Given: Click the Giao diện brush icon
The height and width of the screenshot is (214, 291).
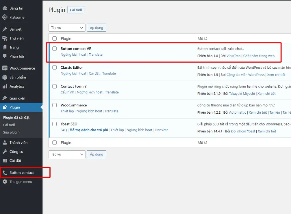Looking at the screenshot, I should click(5, 98).
